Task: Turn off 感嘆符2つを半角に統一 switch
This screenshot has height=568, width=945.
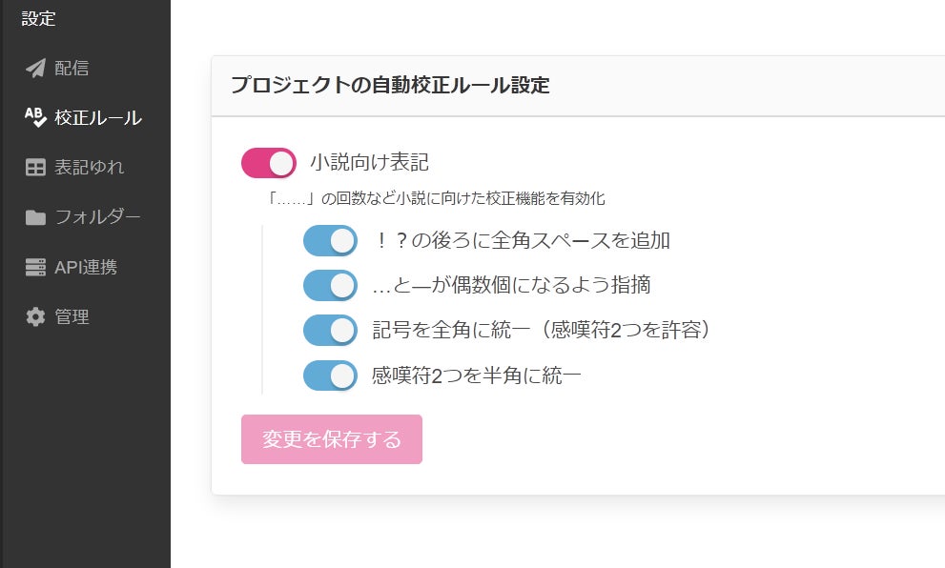Action: point(330,375)
